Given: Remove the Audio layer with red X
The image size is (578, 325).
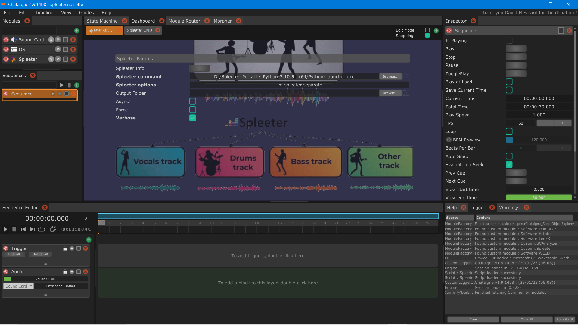Looking at the screenshot, I should coord(85,272).
